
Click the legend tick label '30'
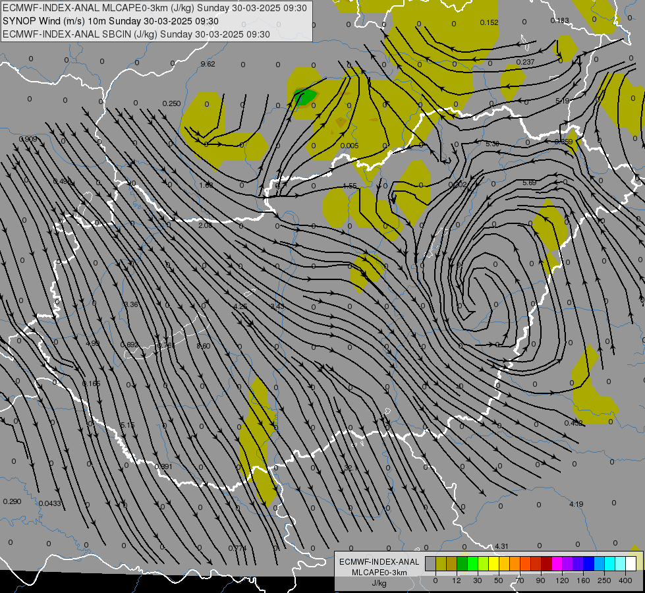tap(478, 580)
